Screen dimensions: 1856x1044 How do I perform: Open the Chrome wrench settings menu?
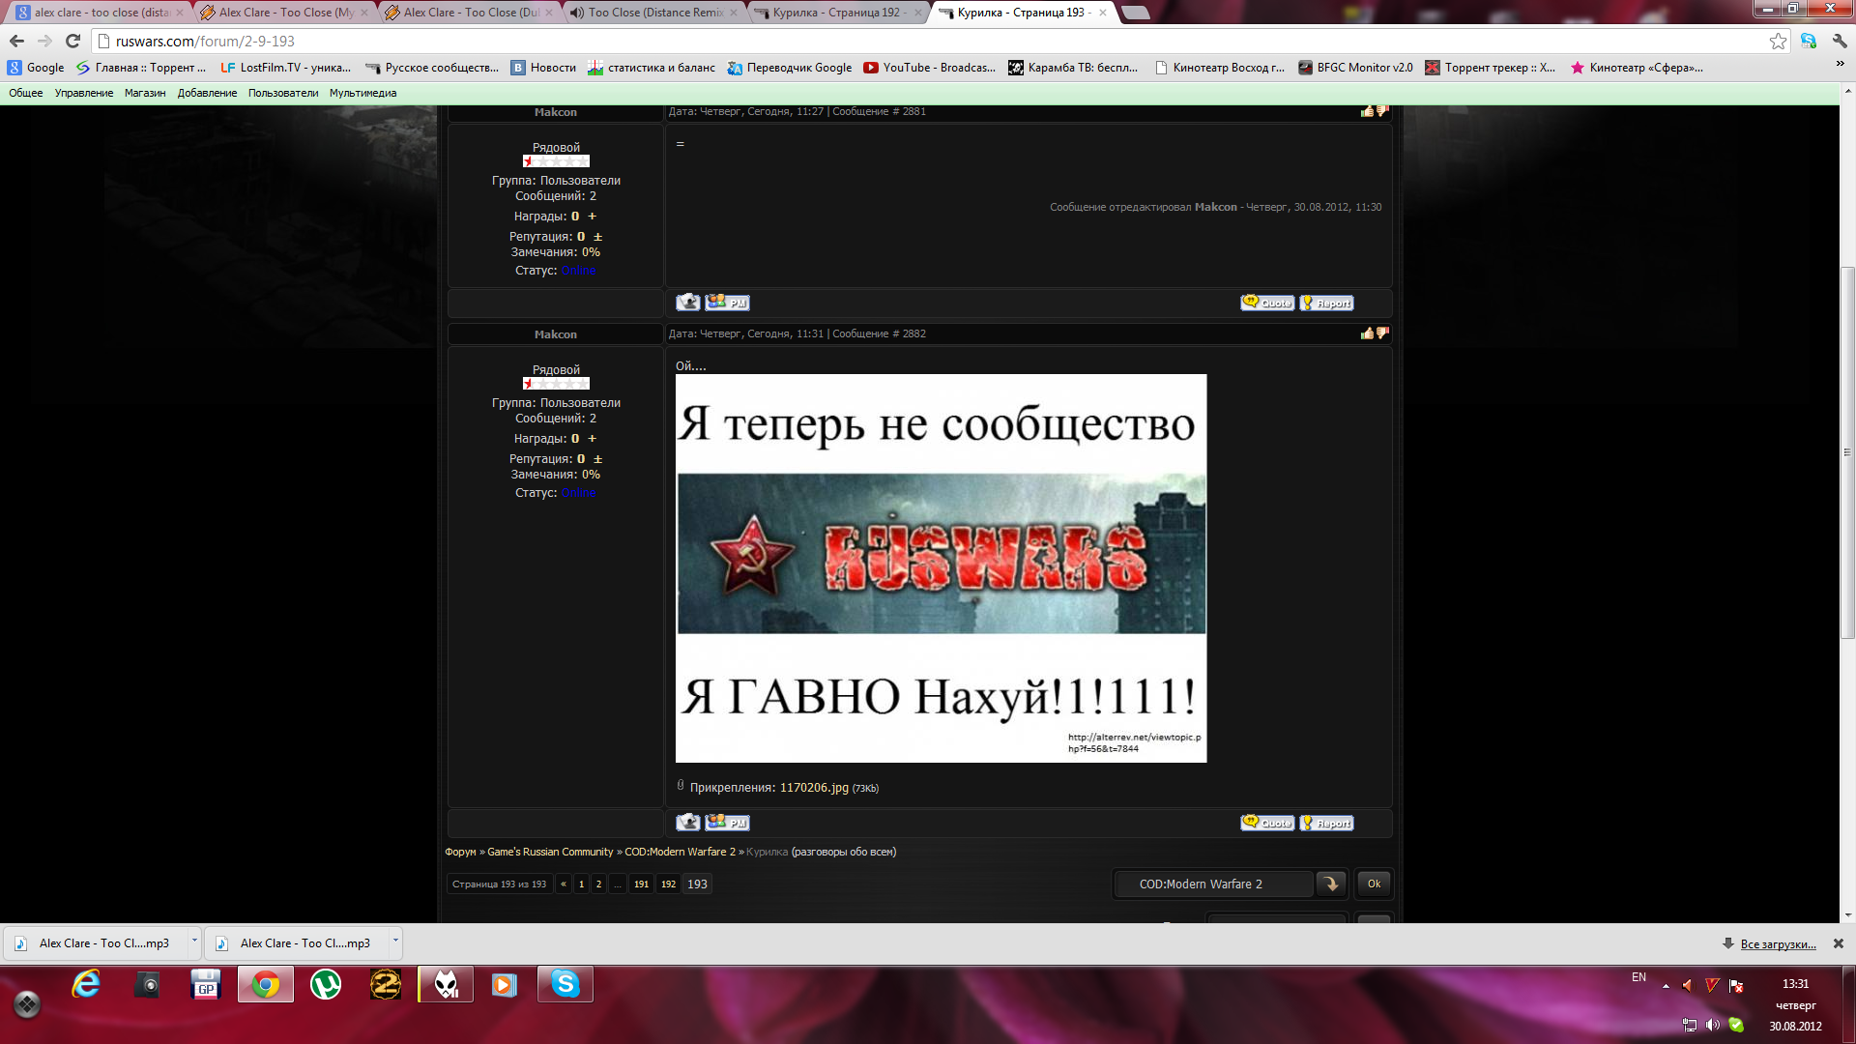(1840, 41)
